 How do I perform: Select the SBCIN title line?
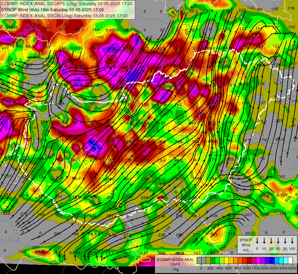point(64,16)
